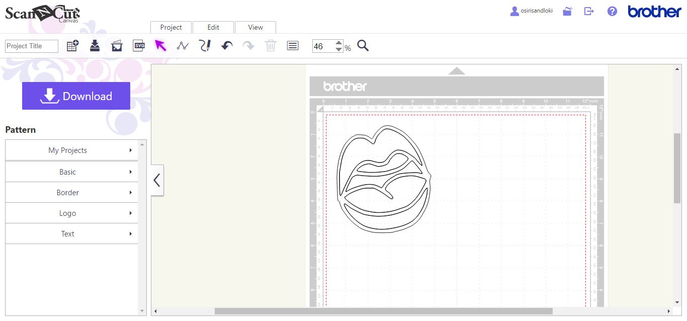Select the polyline path drawing tool
Viewport: 687px width, 321px height.
click(183, 45)
